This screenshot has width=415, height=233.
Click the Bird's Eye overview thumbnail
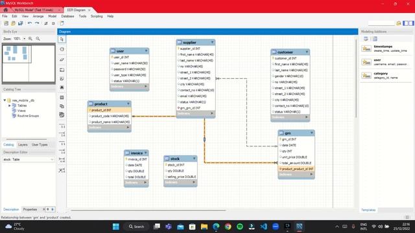(29, 63)
